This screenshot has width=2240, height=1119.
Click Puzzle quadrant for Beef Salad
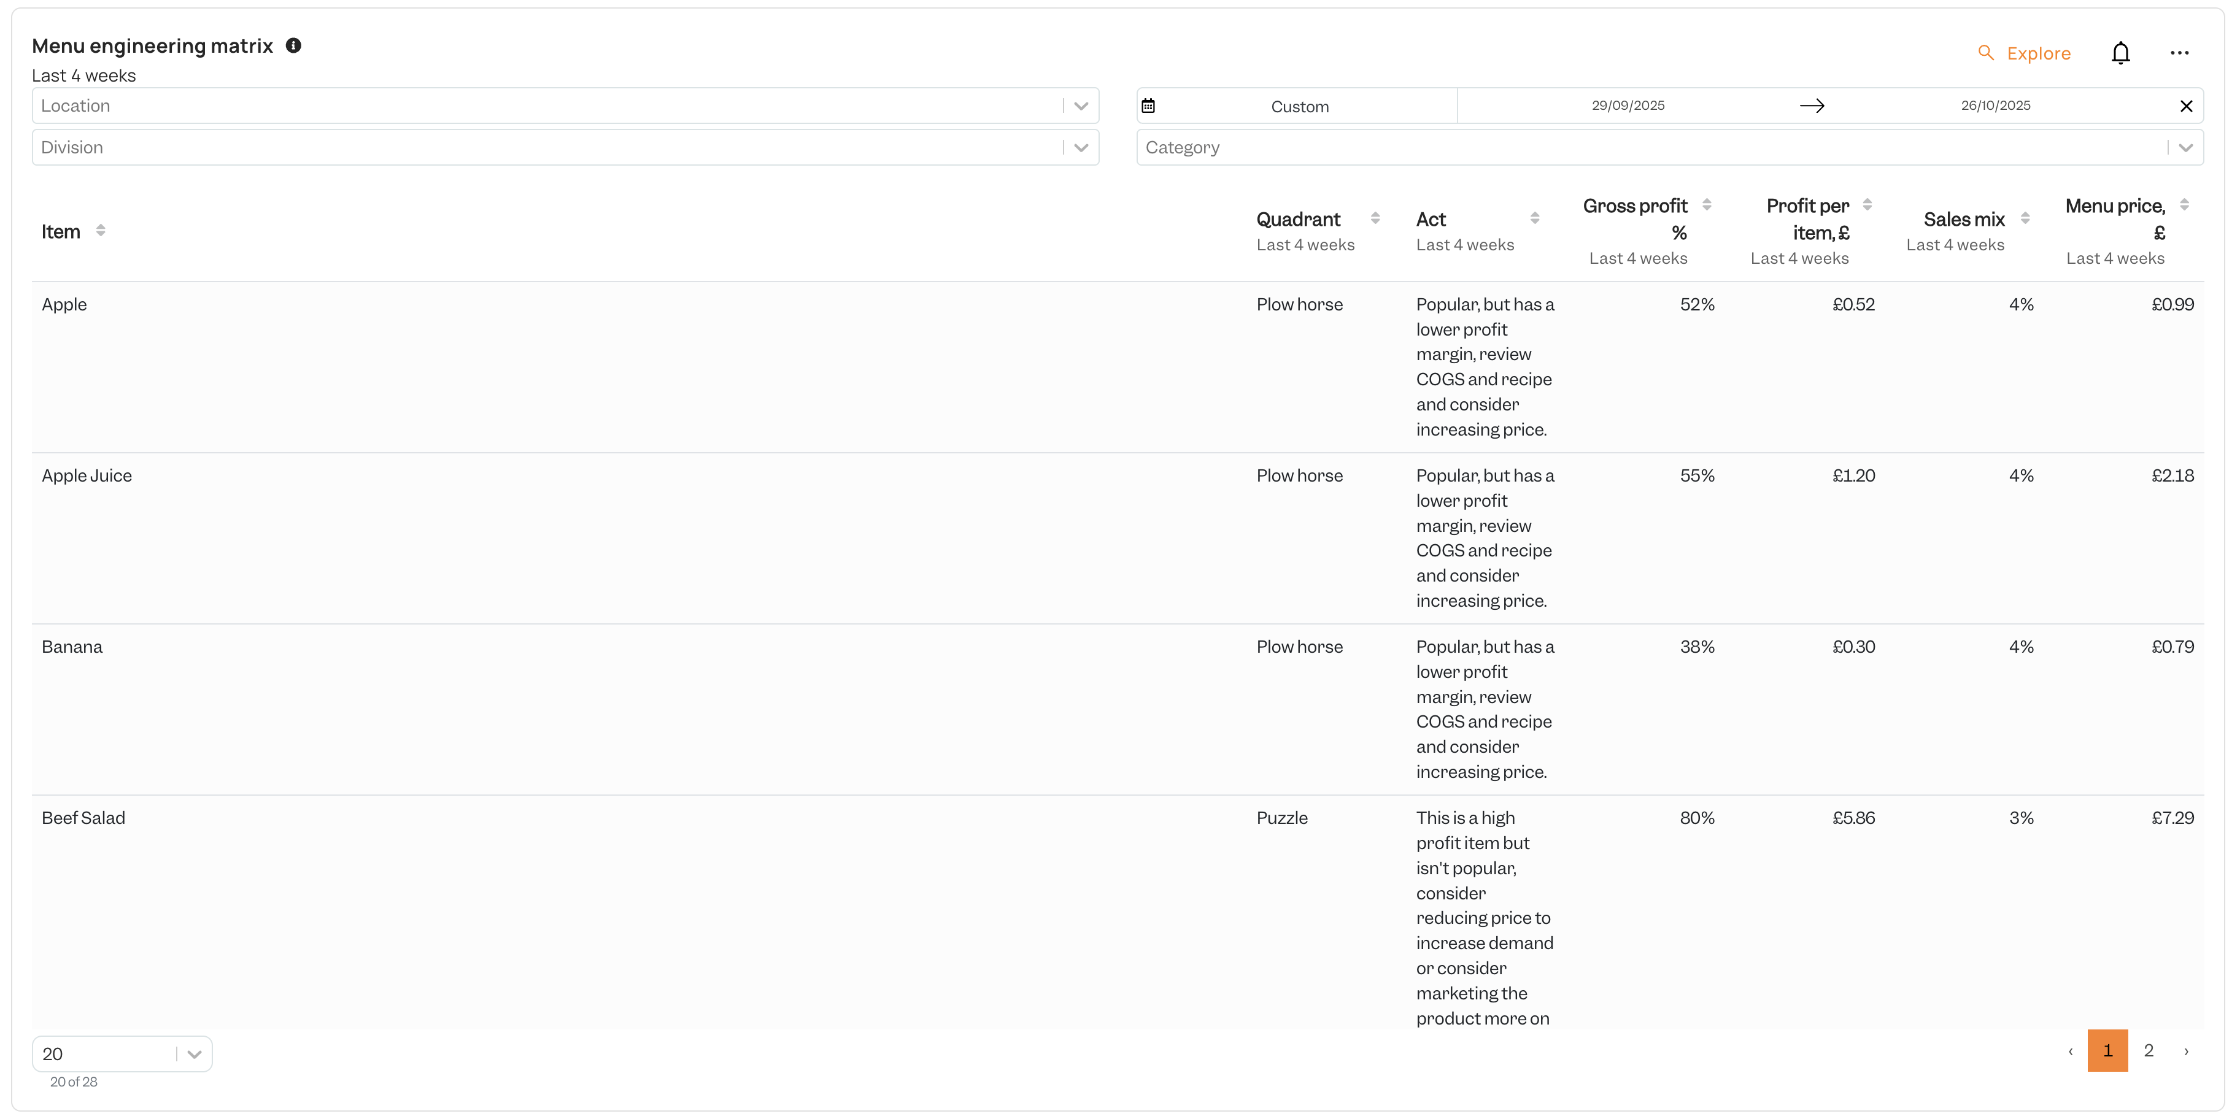1282,818
